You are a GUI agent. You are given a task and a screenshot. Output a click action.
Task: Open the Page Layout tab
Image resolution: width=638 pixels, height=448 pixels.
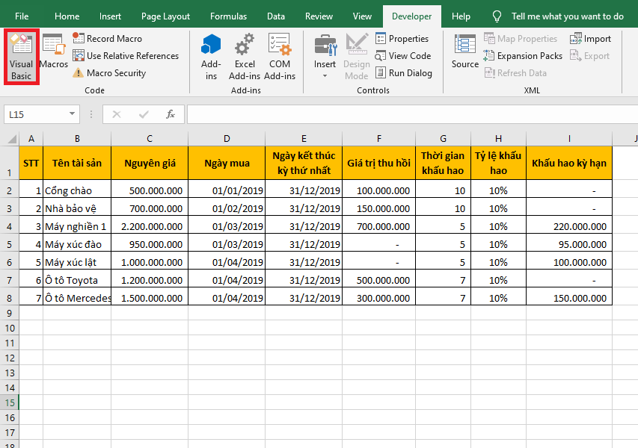click(x=165, y=16)
